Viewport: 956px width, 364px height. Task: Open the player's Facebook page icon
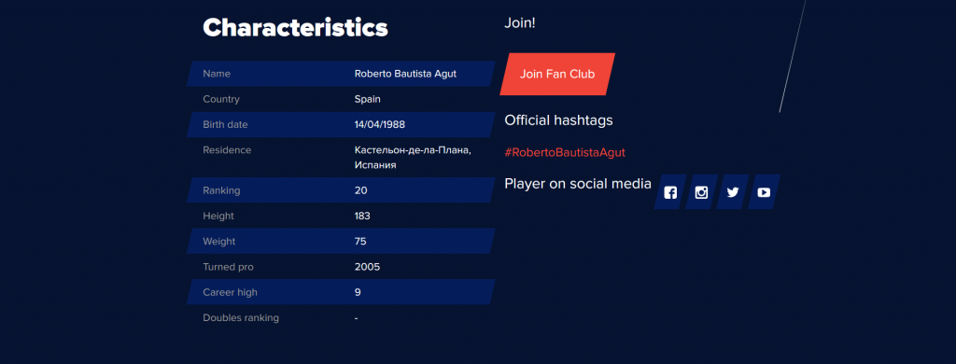point(670,192)
